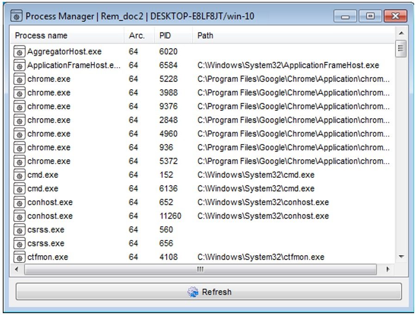Sort by the Process name column header
Screen dimensions: 416x315
point(41,36)
